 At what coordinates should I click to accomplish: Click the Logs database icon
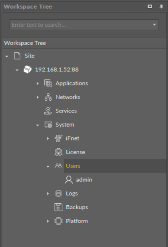[58, 194]
